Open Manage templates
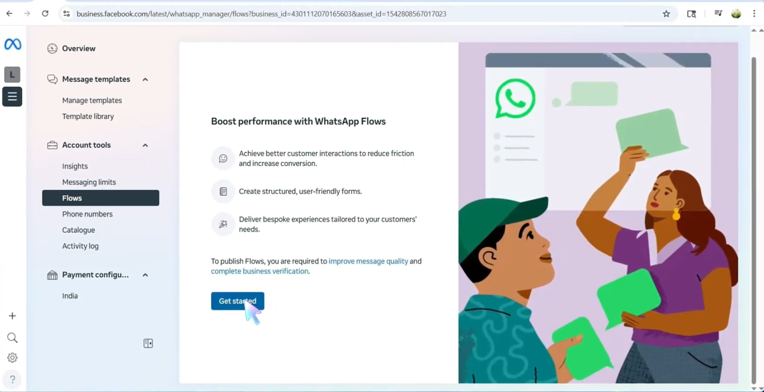This screenshot has height=392, width=764. click(92, 100)
